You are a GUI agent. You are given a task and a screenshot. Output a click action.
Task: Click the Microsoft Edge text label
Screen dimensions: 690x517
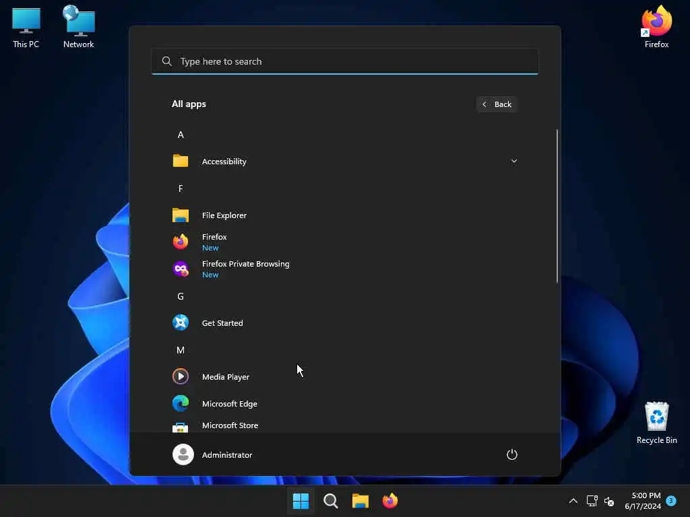[230, 404]
